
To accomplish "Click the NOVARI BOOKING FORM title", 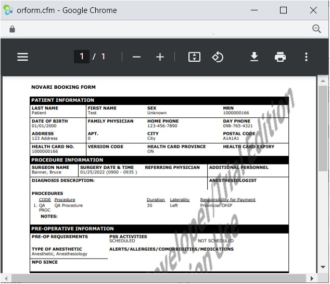I will coord(64,87).
